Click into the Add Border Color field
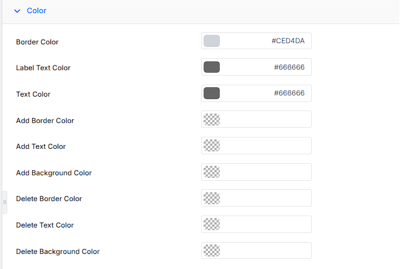 (x=256, y=119)
